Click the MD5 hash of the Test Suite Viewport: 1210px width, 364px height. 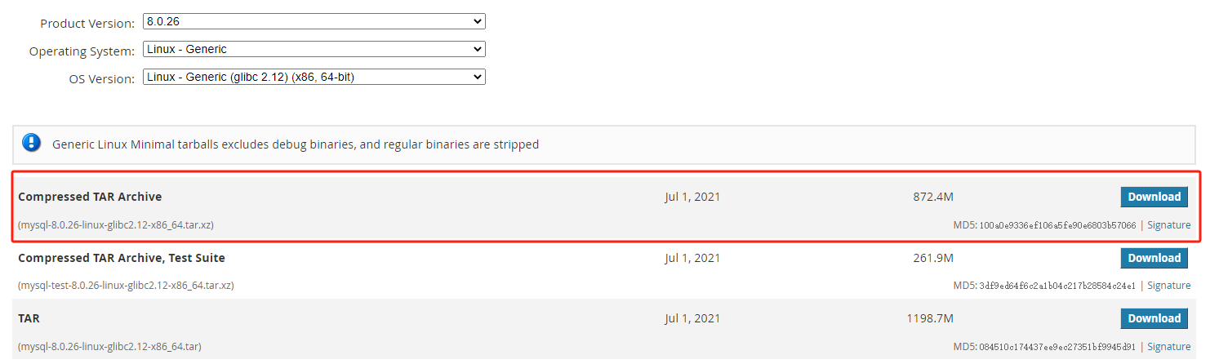[x=1057, y=286]
